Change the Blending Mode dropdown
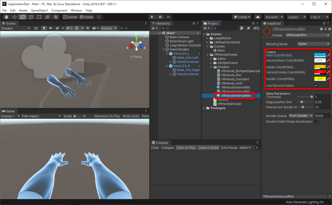The height and width of the screenshot is (205, 332). pyautogui.click(x=314, y=44)
